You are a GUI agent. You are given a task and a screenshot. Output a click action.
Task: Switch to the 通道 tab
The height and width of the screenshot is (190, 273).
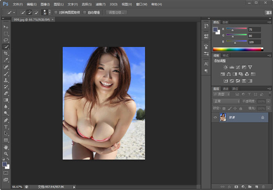226,89
